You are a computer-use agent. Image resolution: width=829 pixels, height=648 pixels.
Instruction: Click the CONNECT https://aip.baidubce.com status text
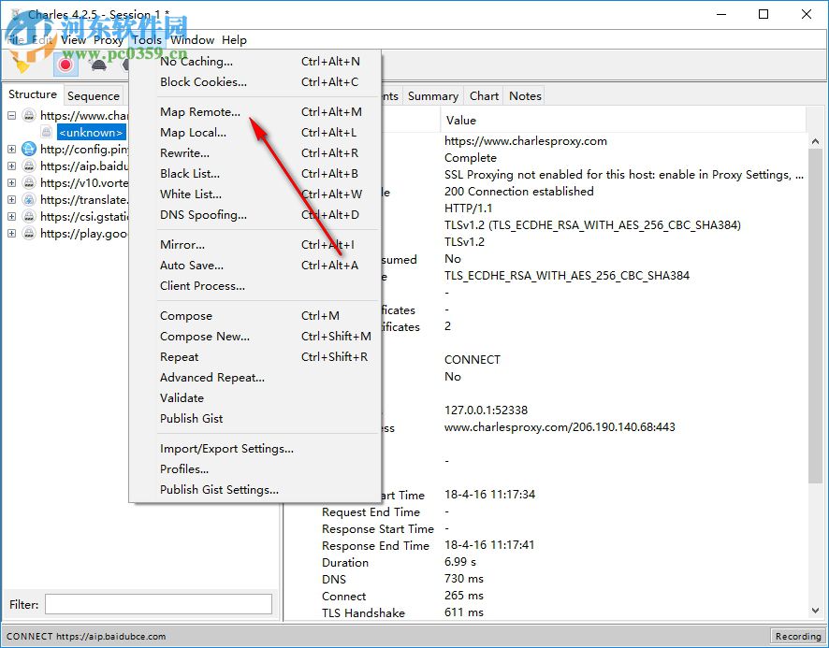point(86,637)
